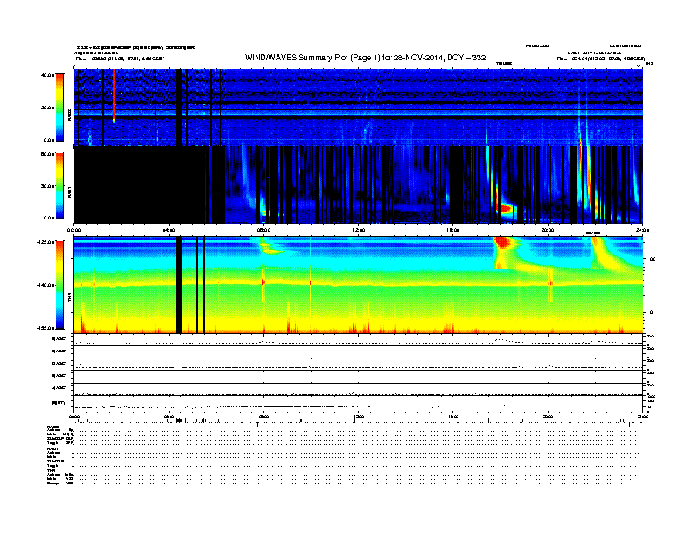The image size is (693, 535).
Task: Click the TNR panel color scale bar
Action: (x=59, y=285)
